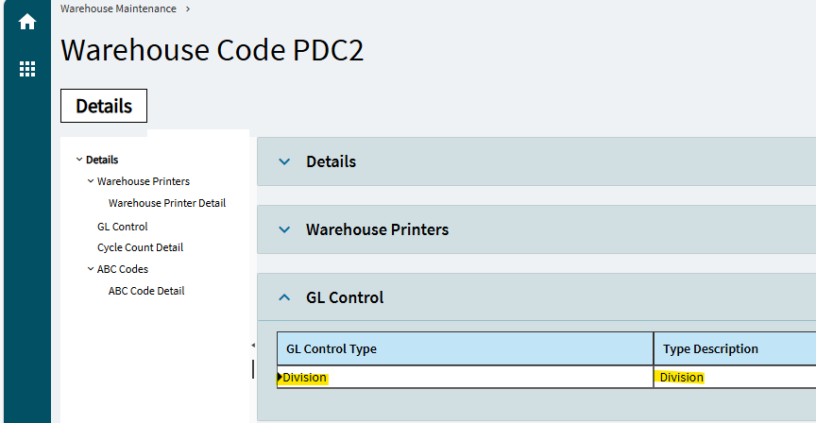Select the row pointer beside Division
The width and height of the screenshot is (816, 423).
tap(280, 378)
